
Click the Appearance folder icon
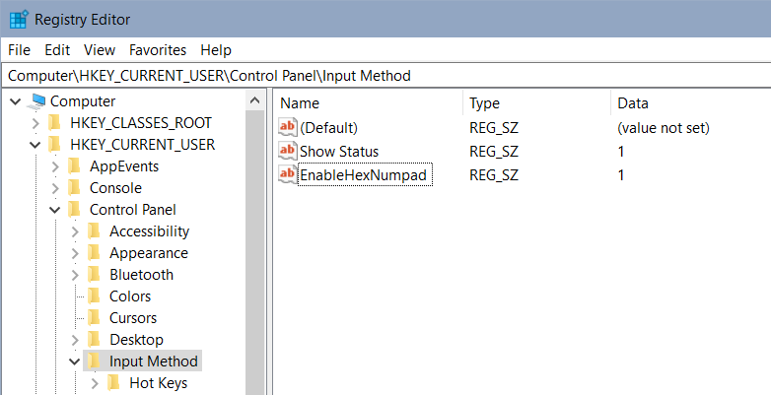(x=94, y=252)
